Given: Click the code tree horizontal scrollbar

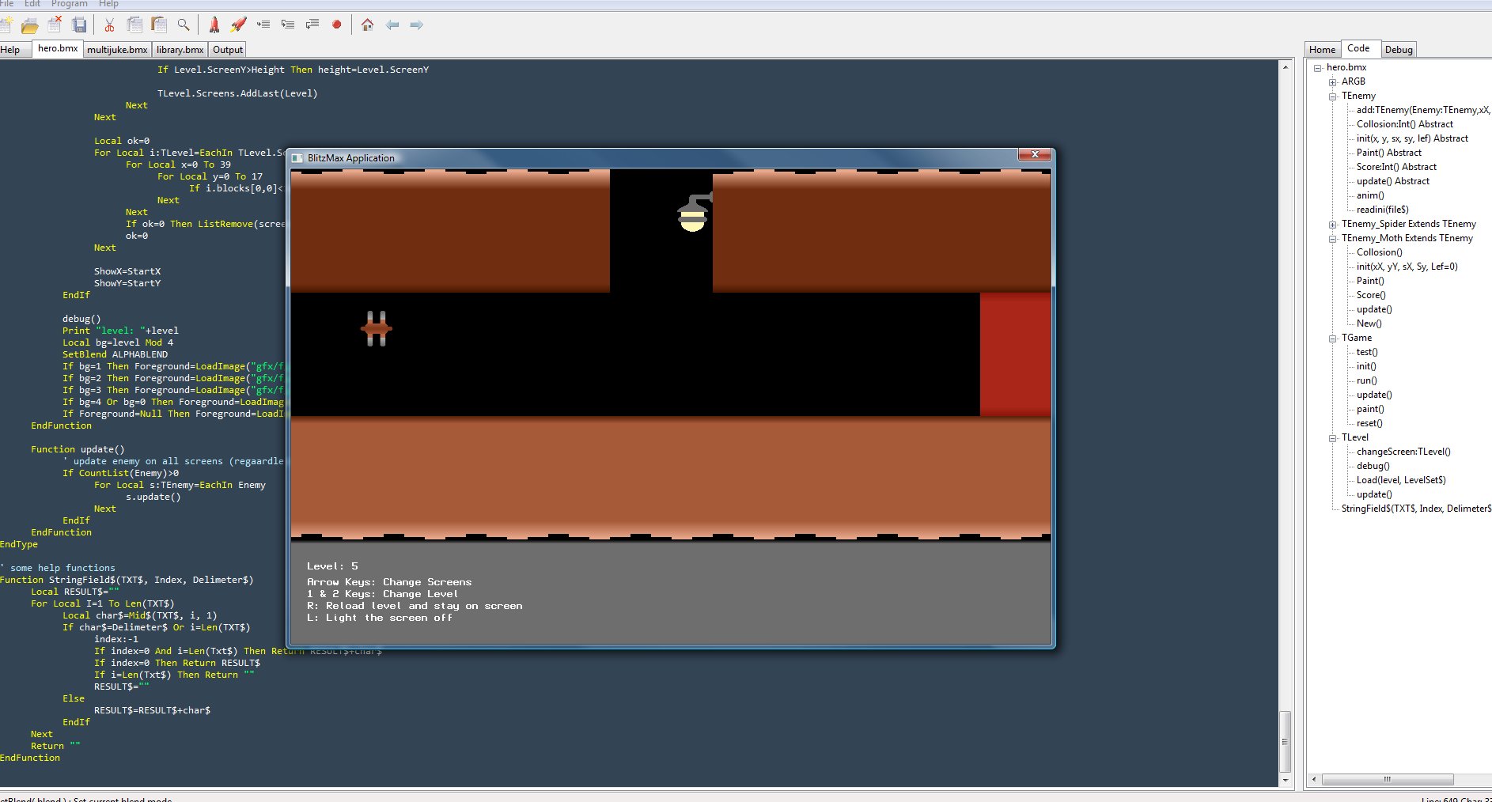Looking at the screenshot, I should click(1387, 779).
